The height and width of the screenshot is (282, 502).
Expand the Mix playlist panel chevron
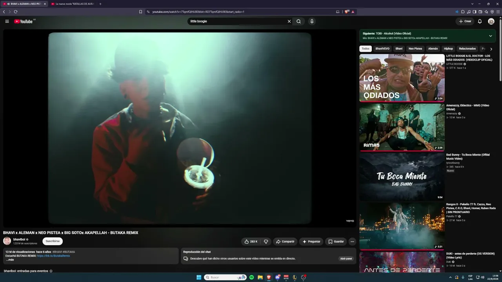490,36
